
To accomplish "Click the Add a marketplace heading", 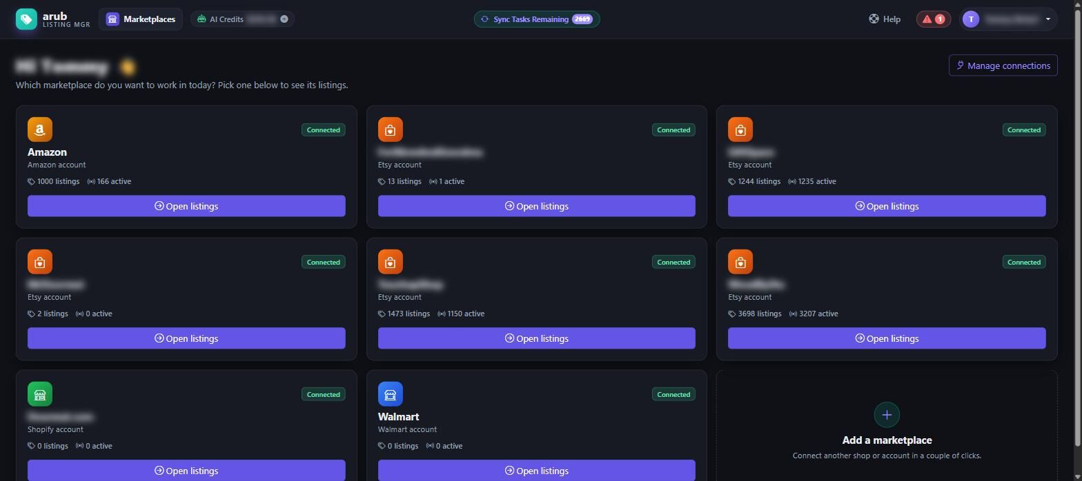I will click(x=887, y=440).
